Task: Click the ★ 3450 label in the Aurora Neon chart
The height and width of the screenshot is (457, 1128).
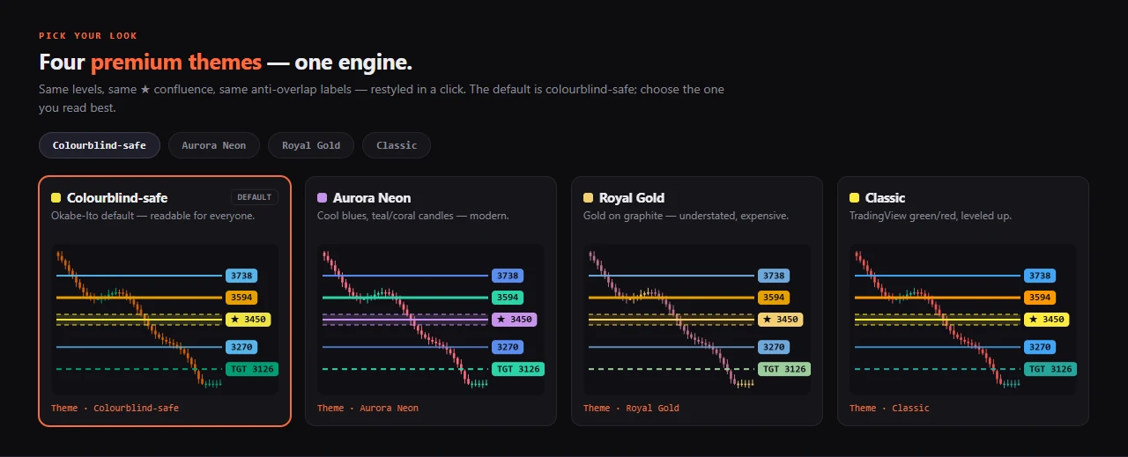Action: click(514, 320)
